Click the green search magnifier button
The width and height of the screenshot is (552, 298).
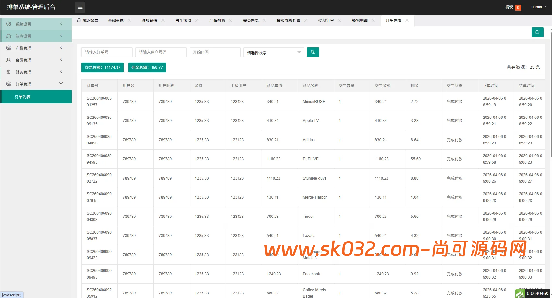(313, 52)
